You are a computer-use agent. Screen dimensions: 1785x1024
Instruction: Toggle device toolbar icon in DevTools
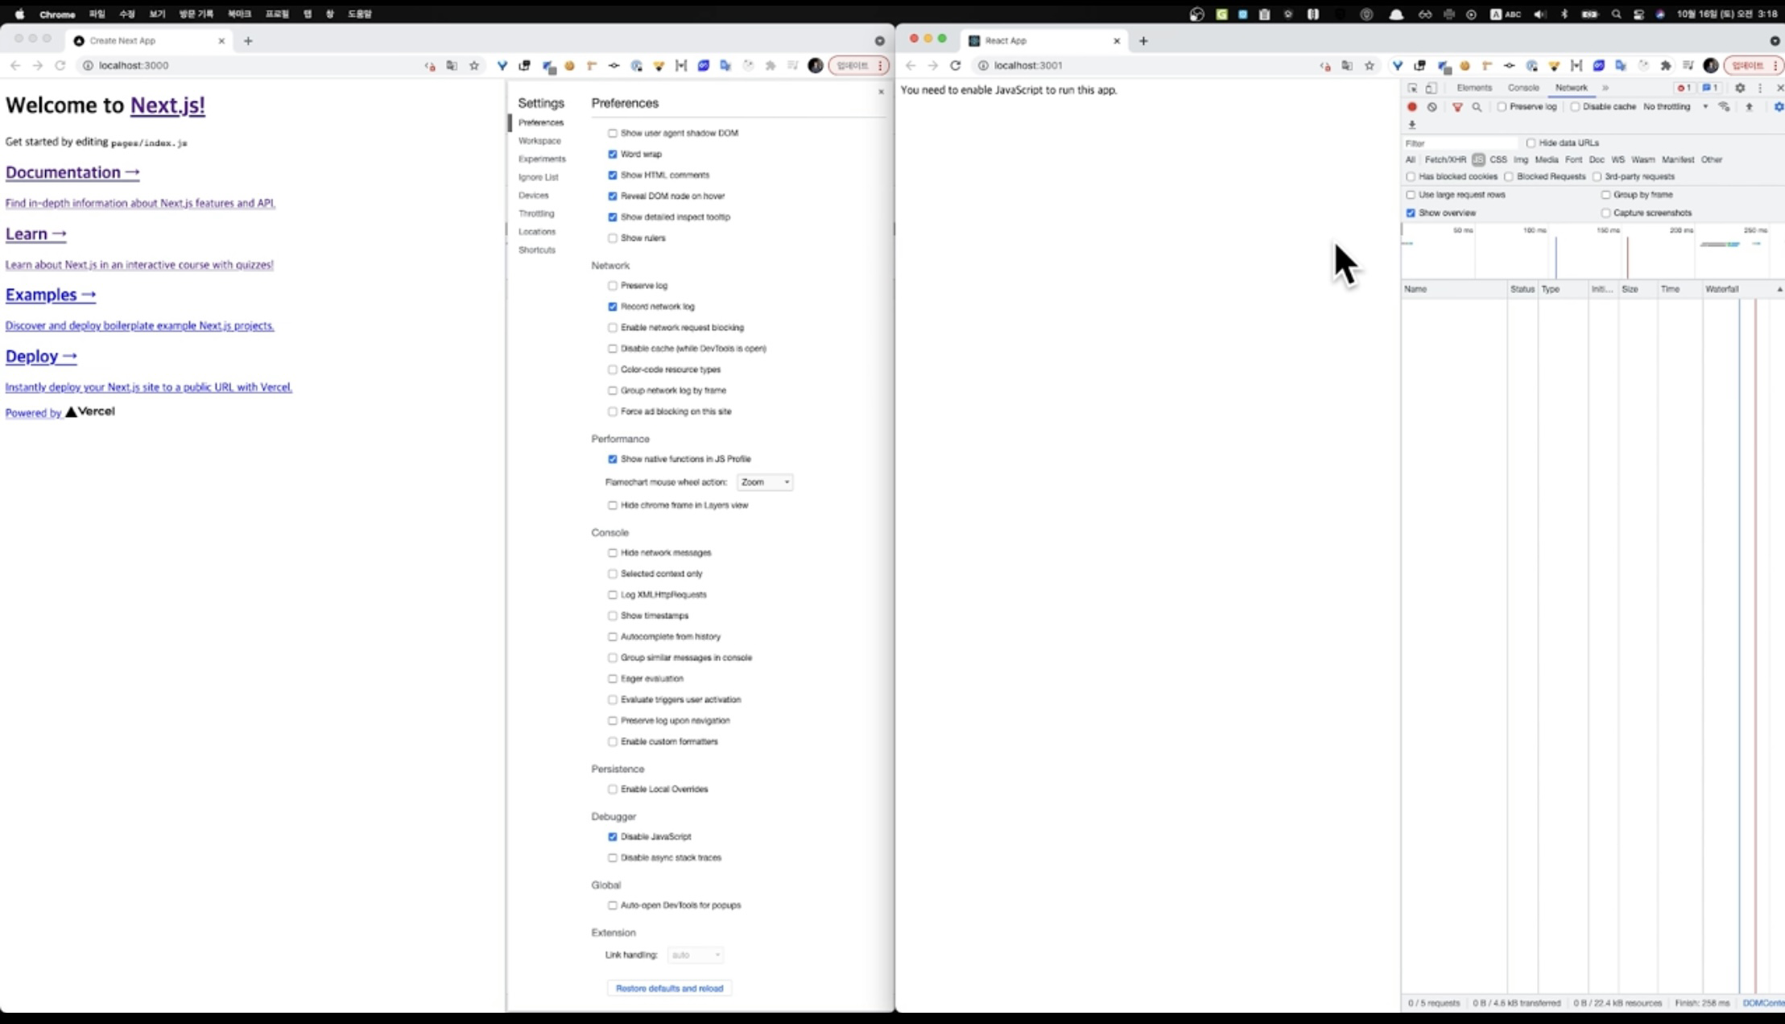pyautogui.click(x=1431, y=88)
